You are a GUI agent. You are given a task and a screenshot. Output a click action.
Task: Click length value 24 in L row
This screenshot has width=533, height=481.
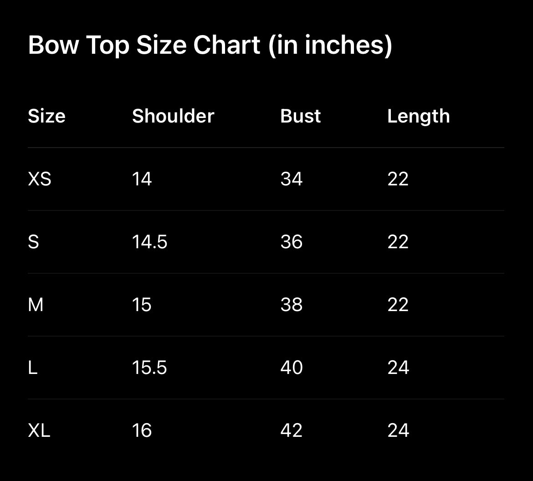pos(398,368)
